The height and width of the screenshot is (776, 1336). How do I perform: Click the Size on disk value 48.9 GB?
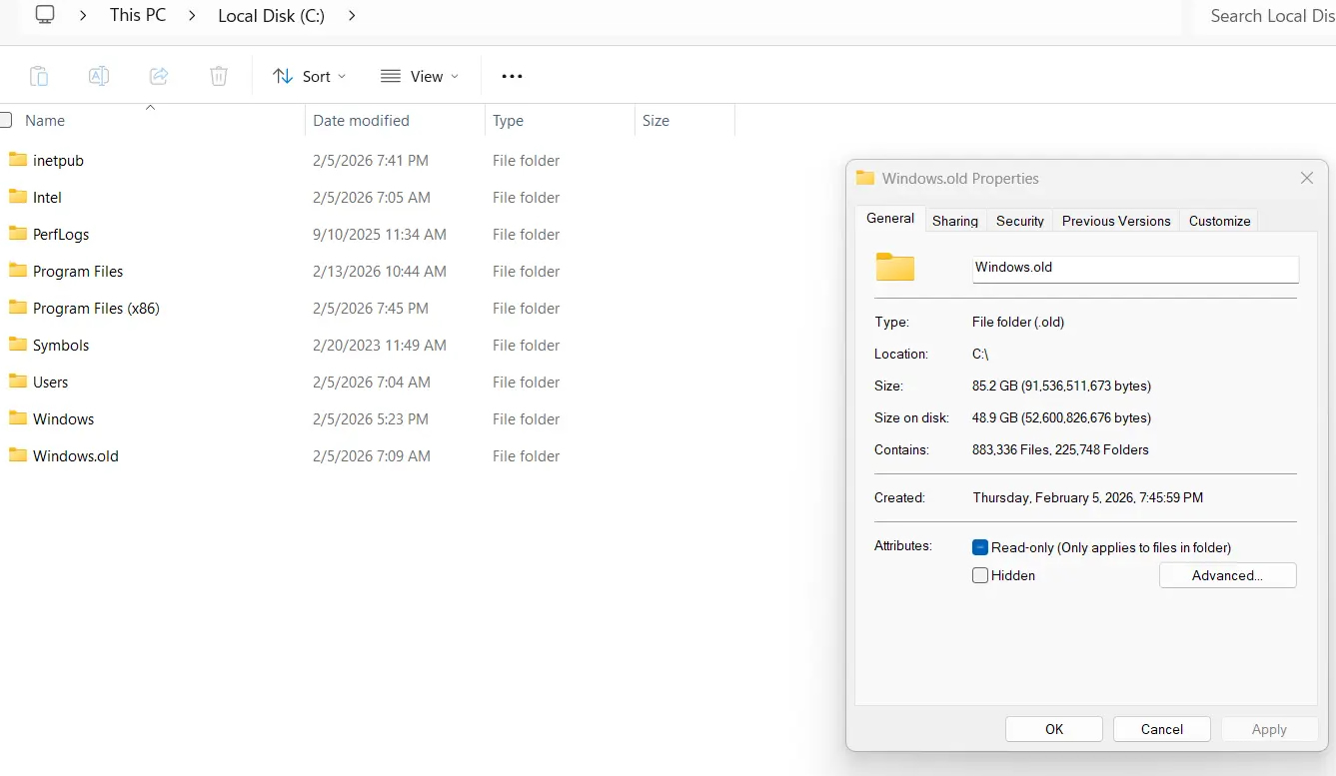tap(1061, 417)
